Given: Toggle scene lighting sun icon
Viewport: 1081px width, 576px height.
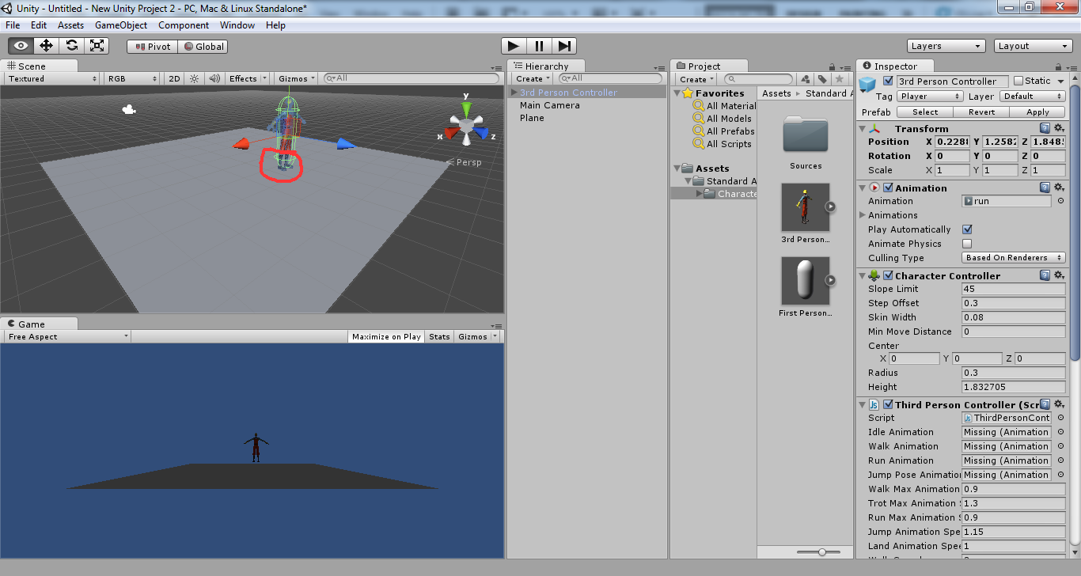Looking at the screenshot, I should click(x=194, y=78).
